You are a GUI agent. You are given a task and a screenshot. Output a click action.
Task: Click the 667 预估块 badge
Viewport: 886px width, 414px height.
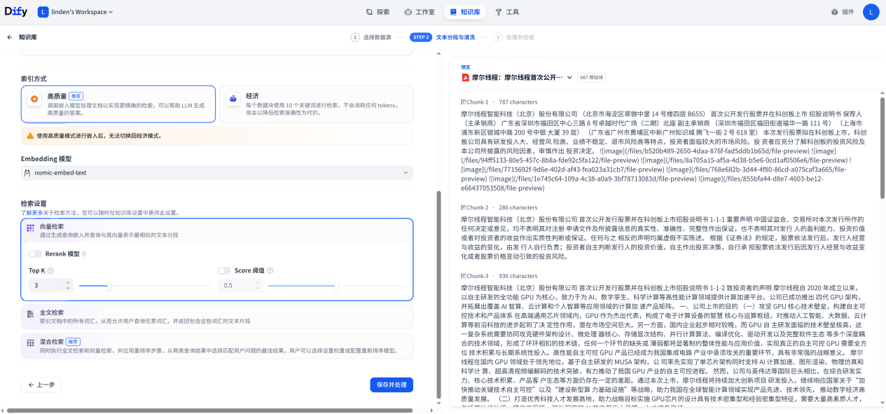point(592,77)
